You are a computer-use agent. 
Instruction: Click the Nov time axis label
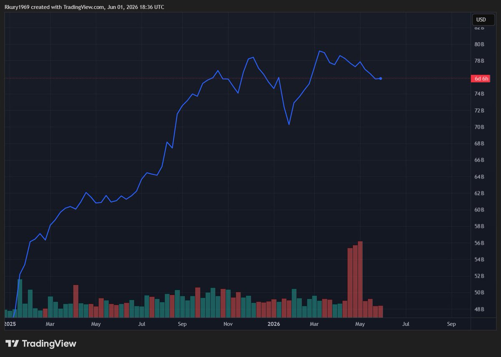228,324
